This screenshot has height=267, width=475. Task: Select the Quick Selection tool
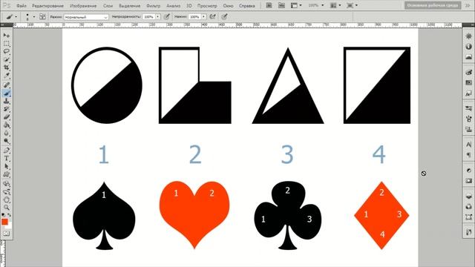(x=7, y=59)
